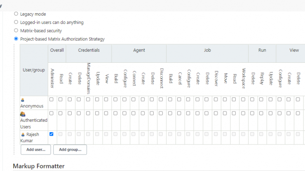Click the Anonymous user icon
The width and height of the screenshot is (305, 171).
[x=23, y=100]
